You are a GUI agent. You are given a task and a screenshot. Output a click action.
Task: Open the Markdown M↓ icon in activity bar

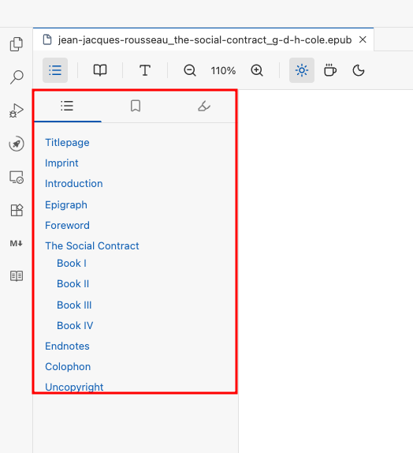point(17,244)
